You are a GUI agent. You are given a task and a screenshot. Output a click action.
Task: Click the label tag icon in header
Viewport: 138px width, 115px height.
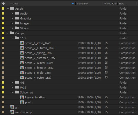[x=3, y=3]
